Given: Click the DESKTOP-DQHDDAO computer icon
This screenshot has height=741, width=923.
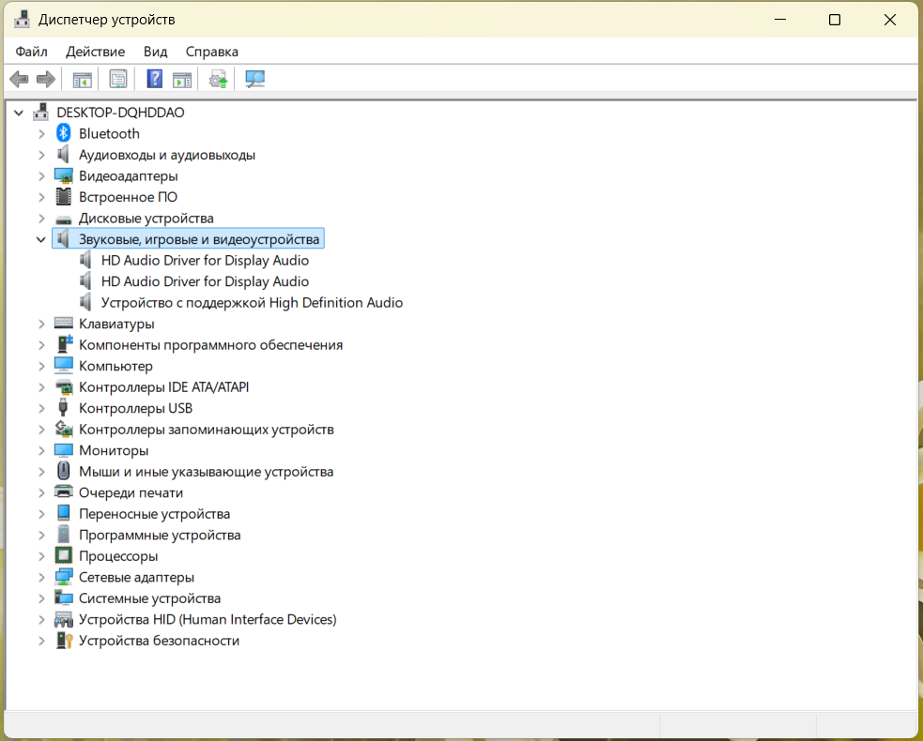Looking at the screenshot, I should click(40, 112).
